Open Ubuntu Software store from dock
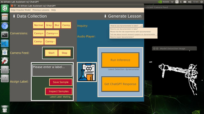The height and width of the screenshot is (114, 204). 5,52
